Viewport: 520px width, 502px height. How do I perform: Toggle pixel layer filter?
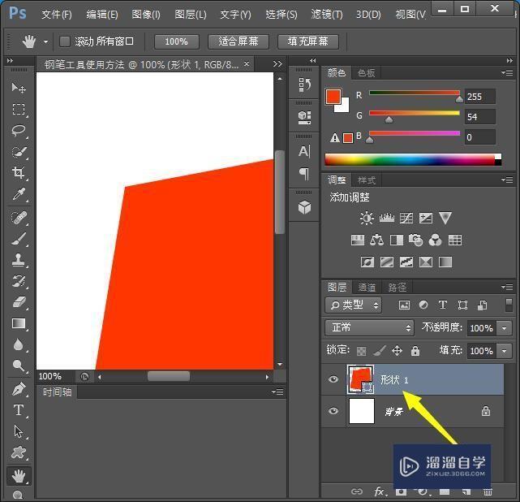point(404,305)
